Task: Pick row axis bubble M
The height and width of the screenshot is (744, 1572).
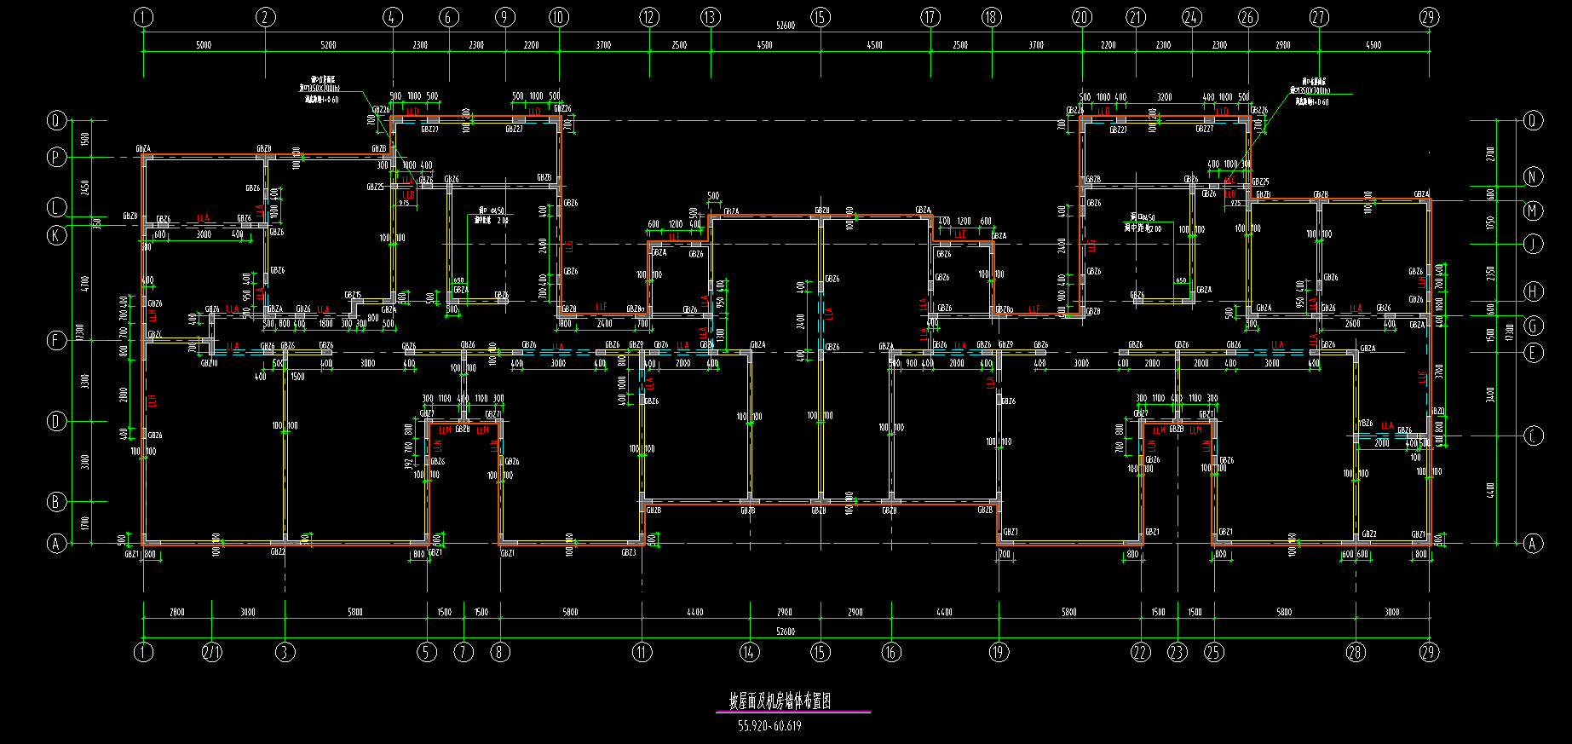Action: pyautogui.click(x=1533, y=211)
